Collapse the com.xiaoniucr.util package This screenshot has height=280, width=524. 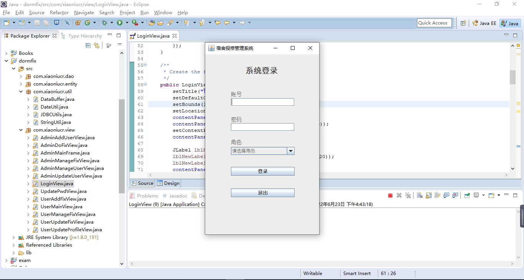tap(21, 92)
